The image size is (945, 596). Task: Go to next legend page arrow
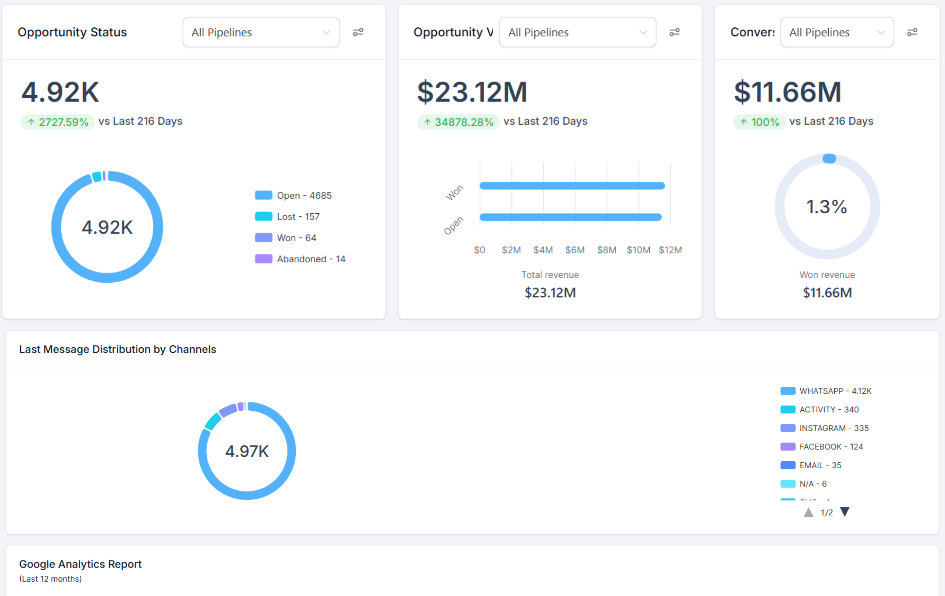tap(845, 511)
